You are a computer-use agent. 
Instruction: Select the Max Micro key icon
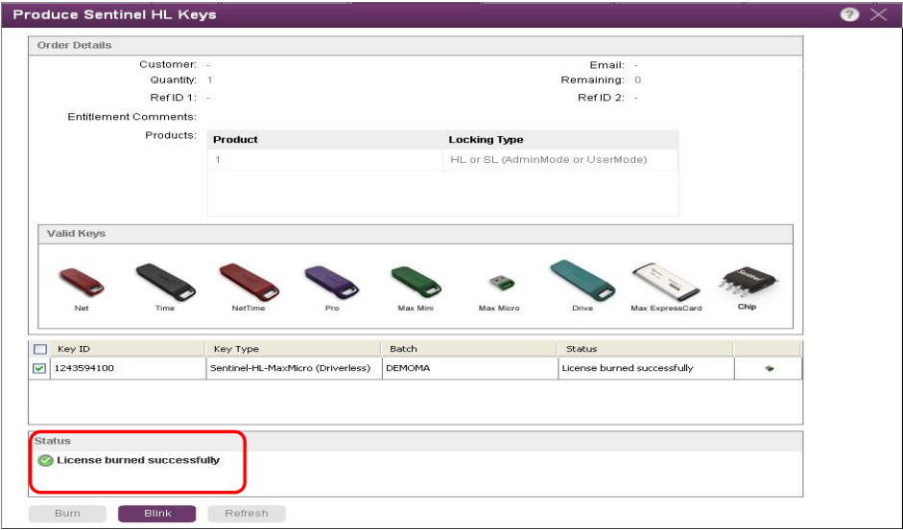tap(499, 284)
